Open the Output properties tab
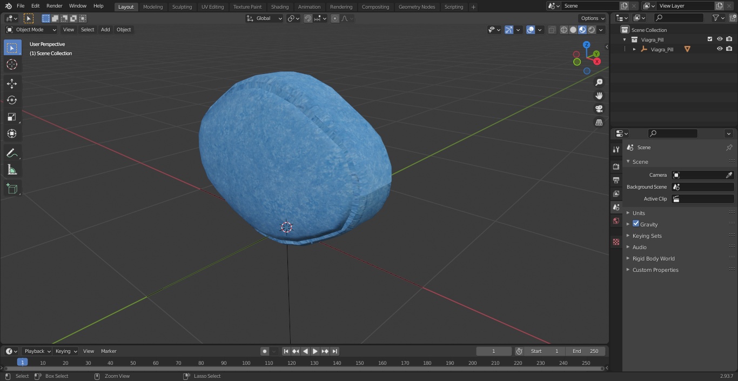The width and height of the screenshot is (738, 381). point(616,181)
